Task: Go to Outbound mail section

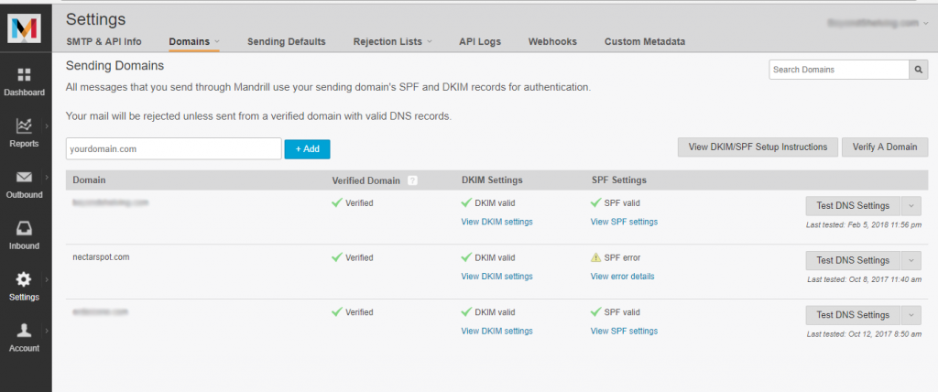Action: (25, 178)
